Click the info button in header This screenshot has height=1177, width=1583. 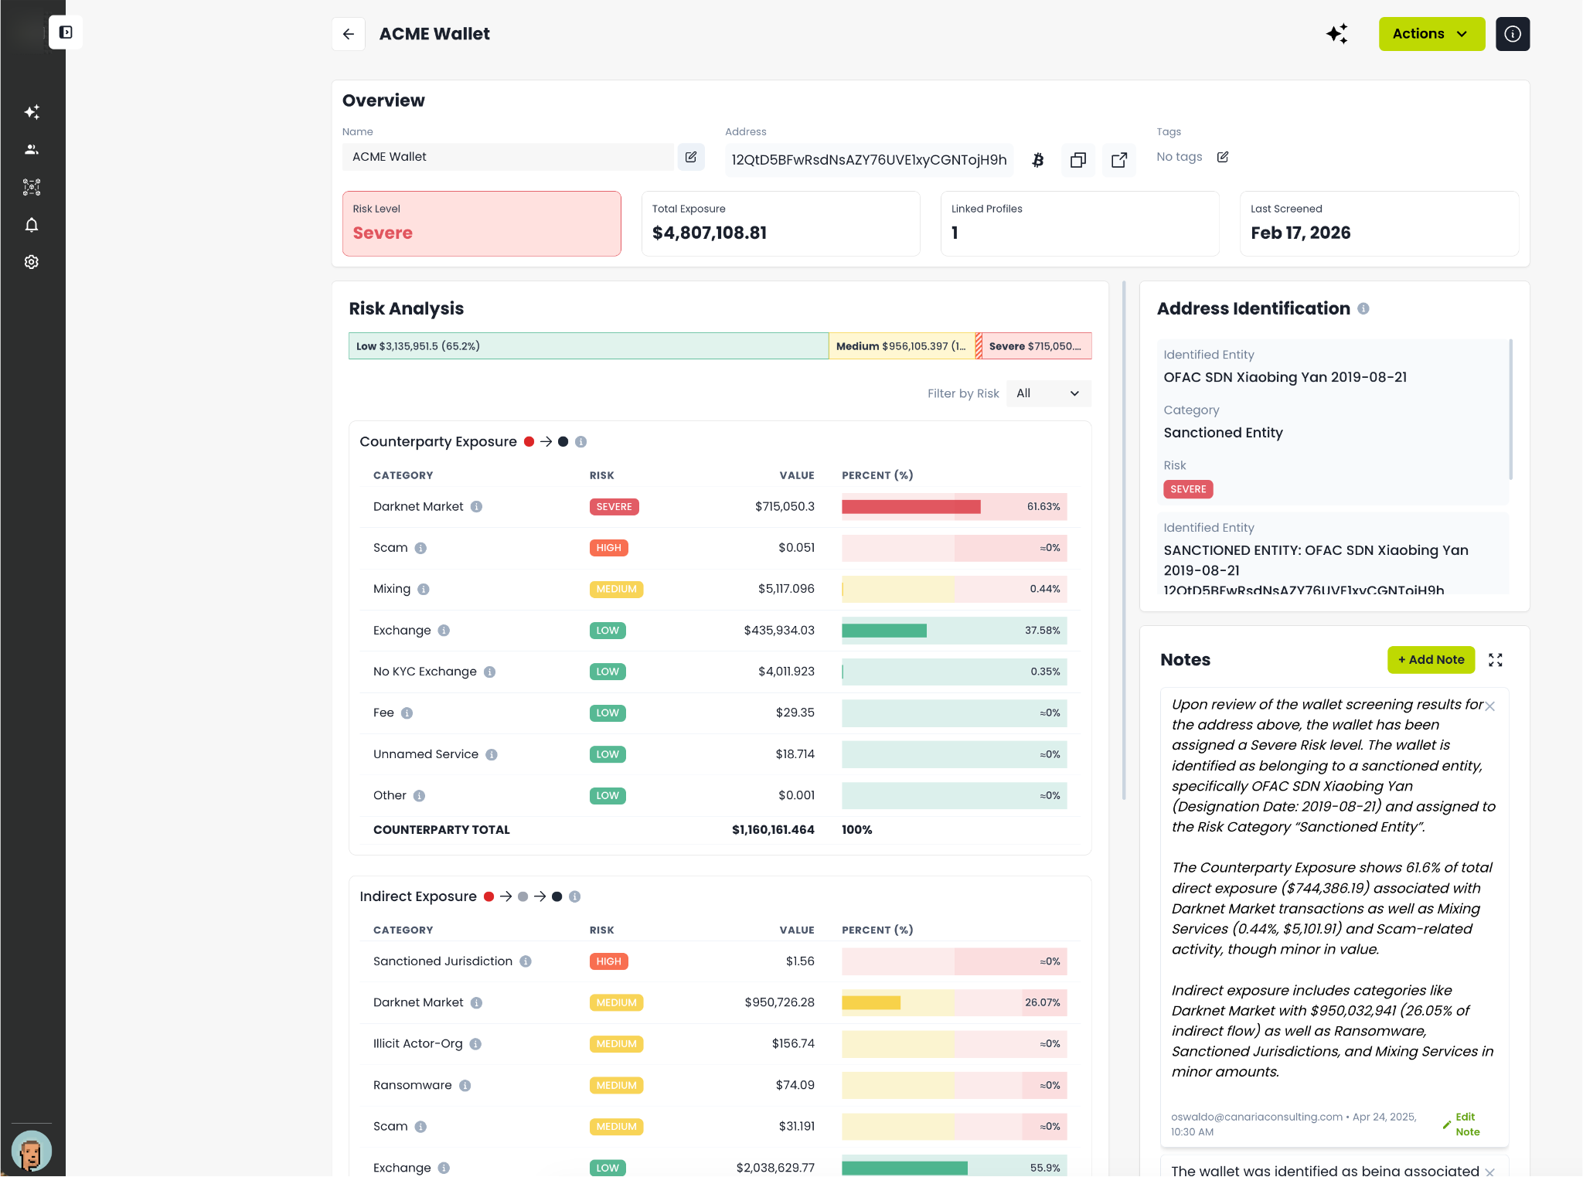click(x=1512, y=34)
